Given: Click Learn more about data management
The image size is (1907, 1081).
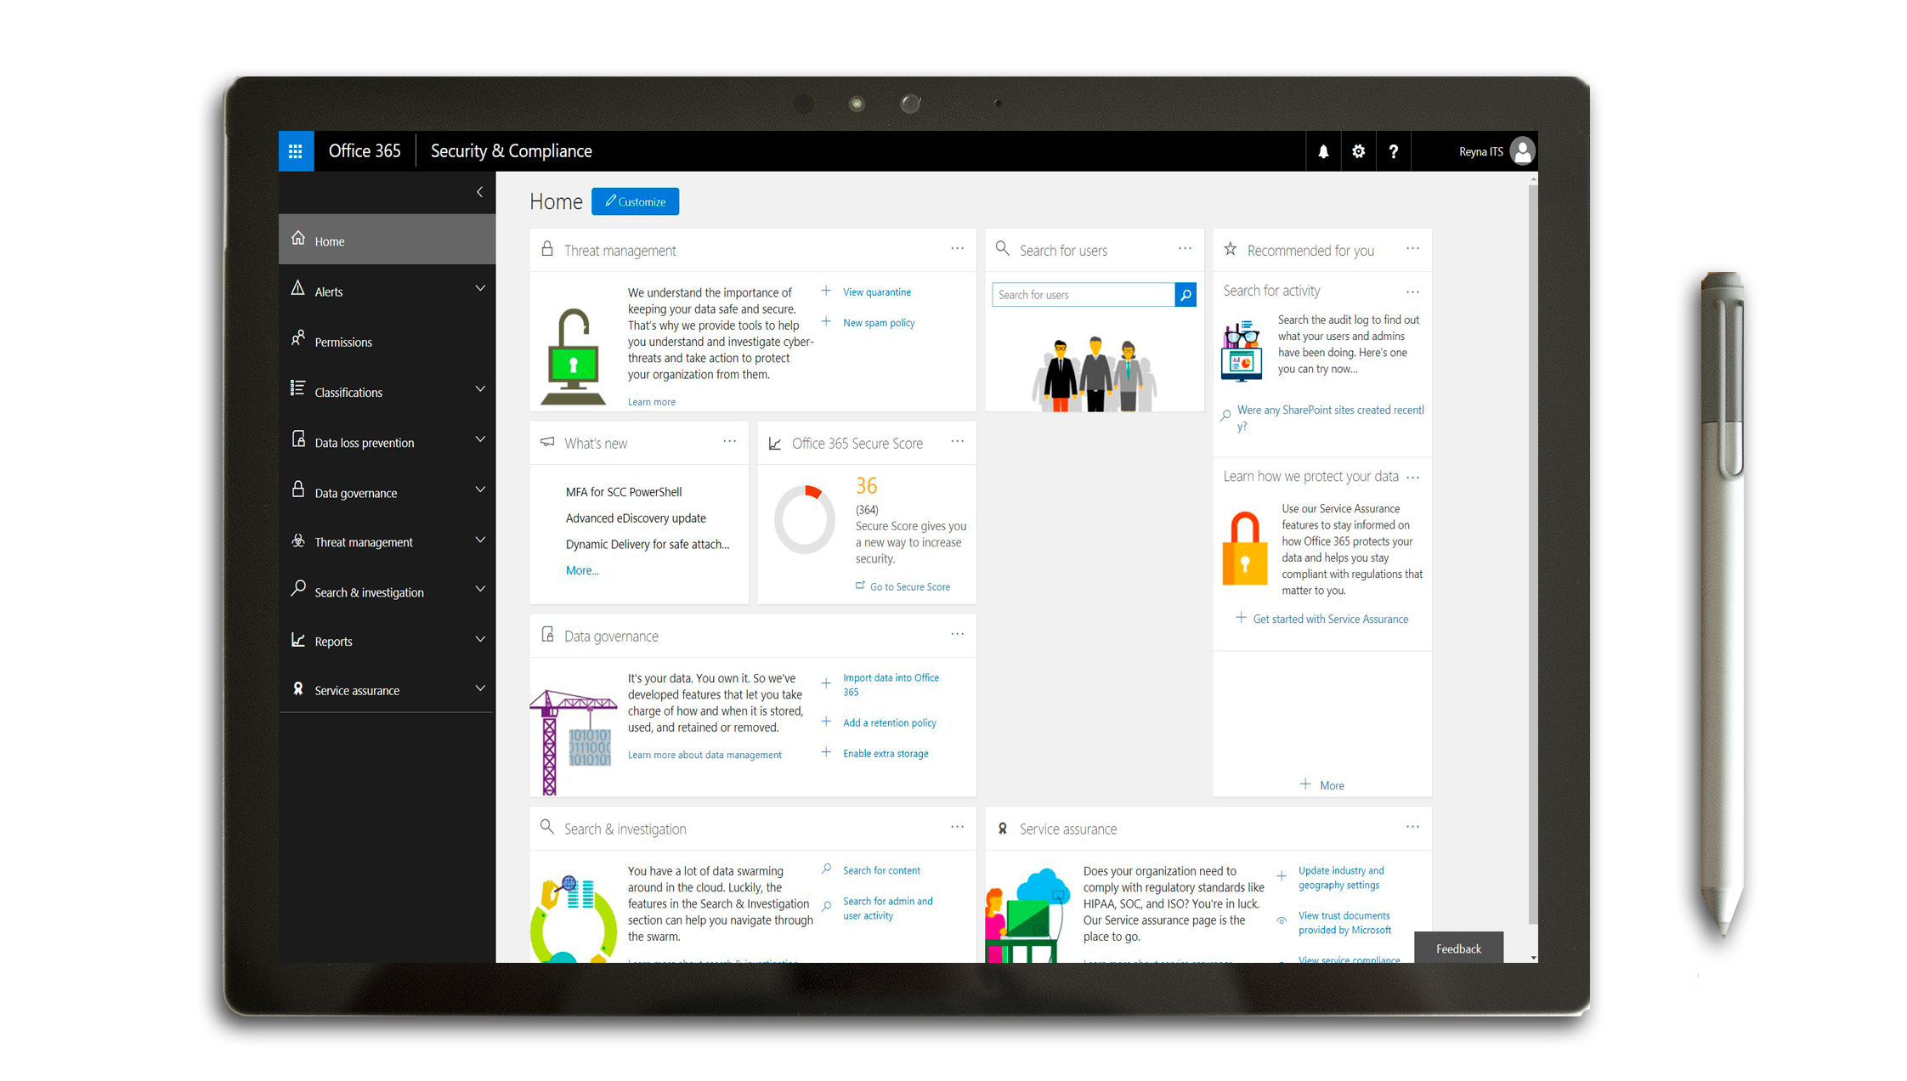Looking at the screenshot, I should pyautogui.click(x=705, y=755).
